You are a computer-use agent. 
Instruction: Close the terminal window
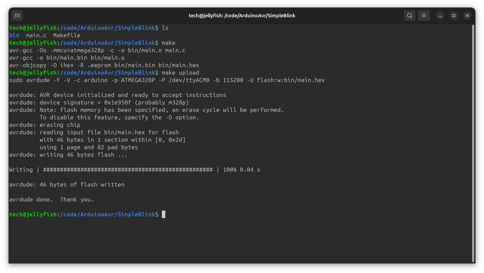[467, 16]
